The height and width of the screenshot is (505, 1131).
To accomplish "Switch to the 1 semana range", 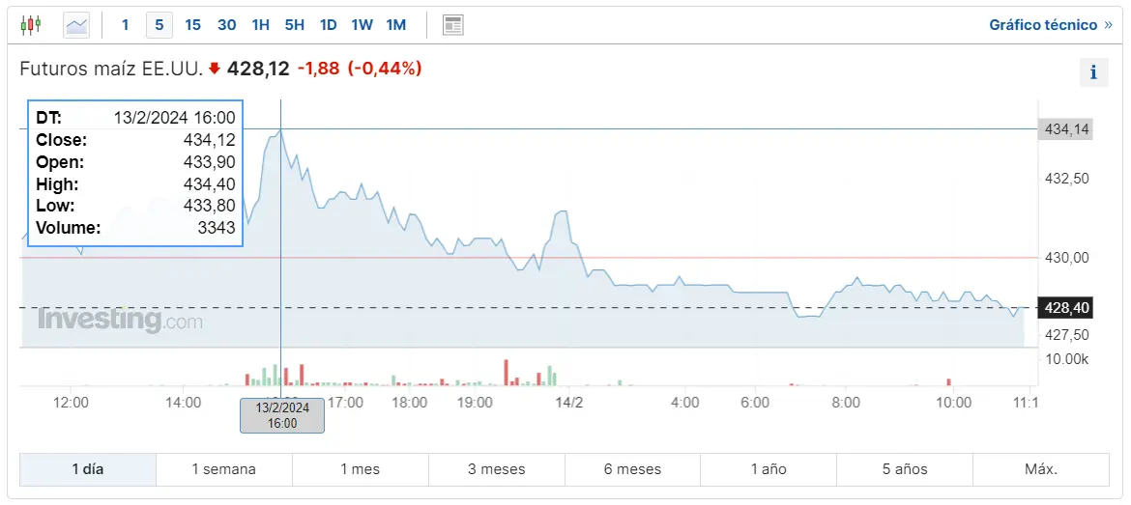I will [x=223, y=469].
